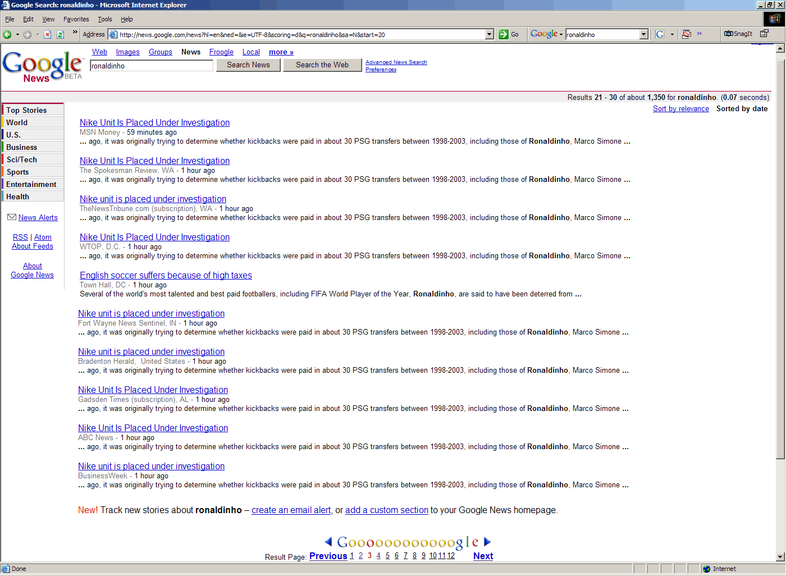
Task: Click the Forward navigation arrow icon
Action: (27, 34)
